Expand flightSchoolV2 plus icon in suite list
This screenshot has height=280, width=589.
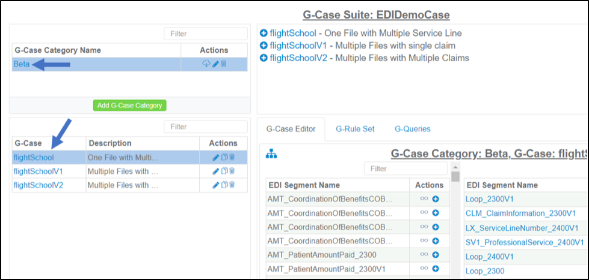coord(264,58)
